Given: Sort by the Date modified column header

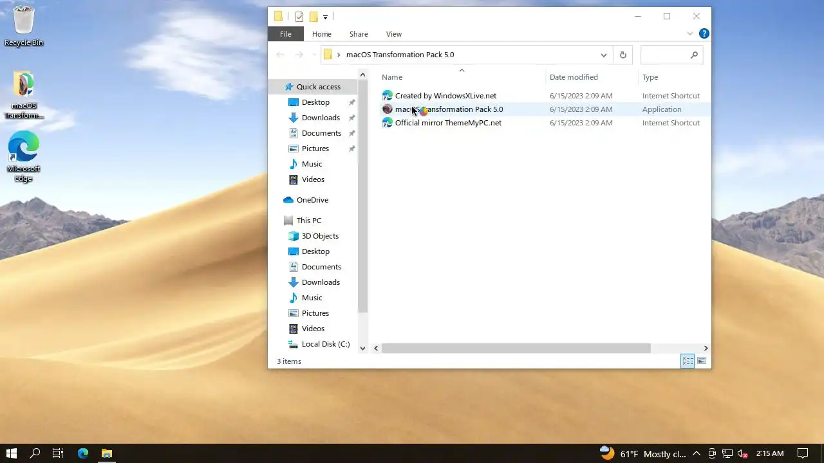Looking at the screenshot, I should tap(574, 77).
